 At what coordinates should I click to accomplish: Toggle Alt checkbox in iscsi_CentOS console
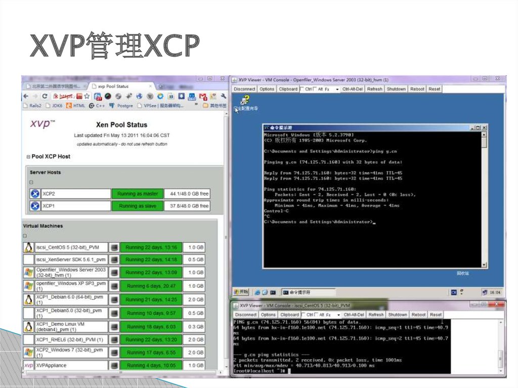(316, 315)
